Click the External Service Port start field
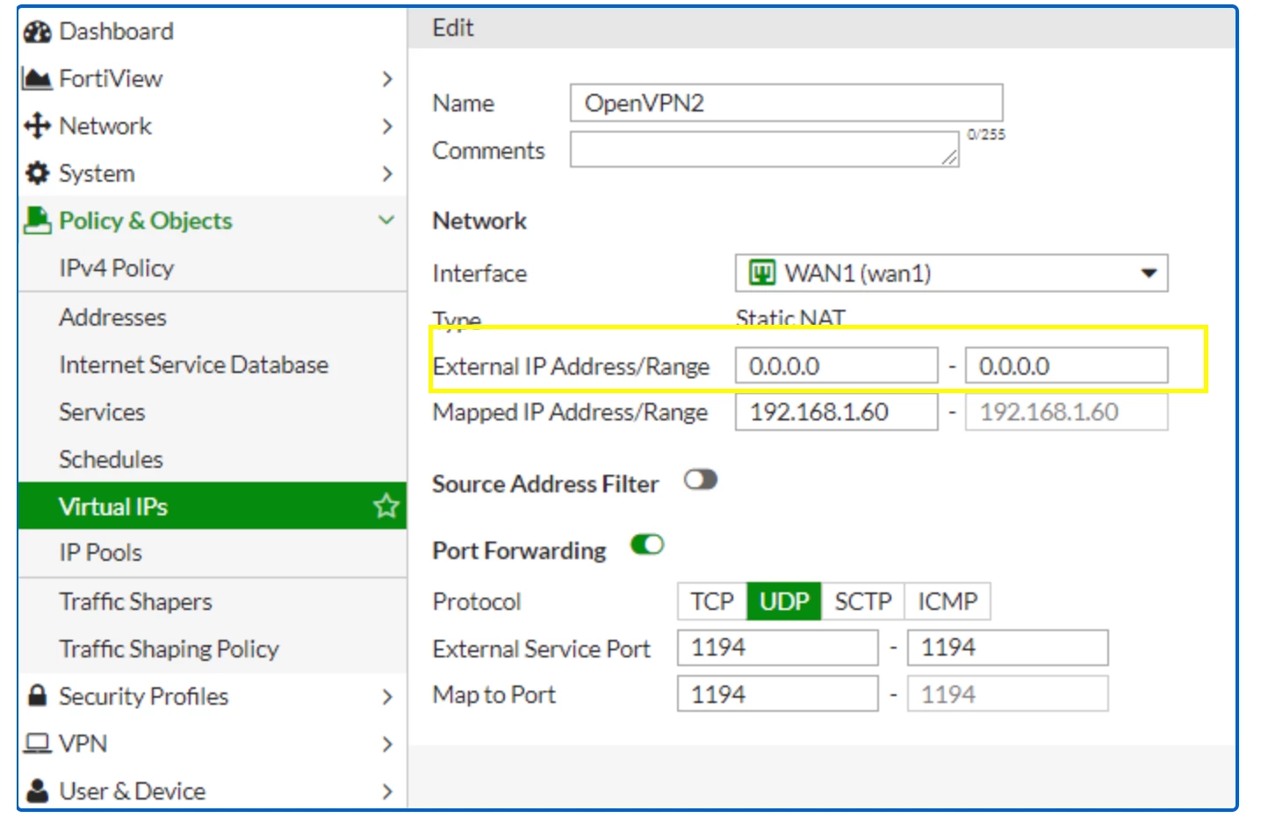The image size is (1261, 818). (777, 648)
